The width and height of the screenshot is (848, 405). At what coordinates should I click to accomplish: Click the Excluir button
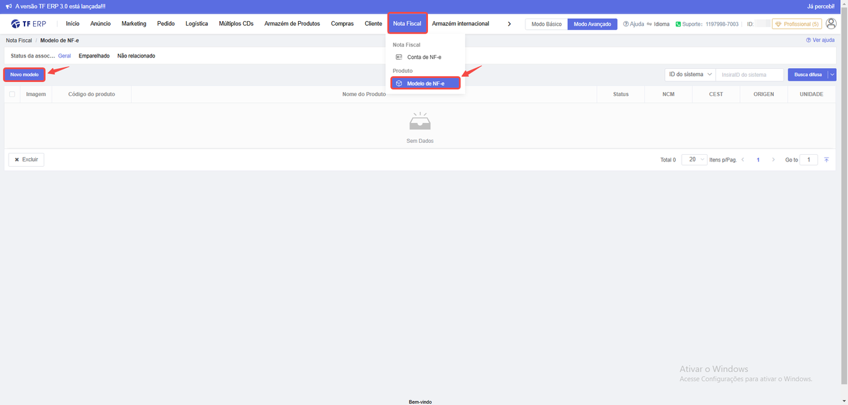(x=26, y=159)
